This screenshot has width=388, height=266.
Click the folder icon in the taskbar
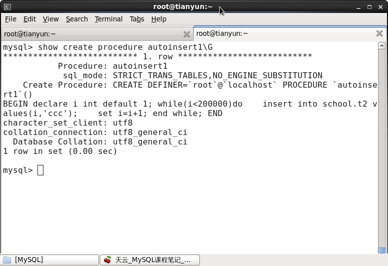tap(7, 260)
